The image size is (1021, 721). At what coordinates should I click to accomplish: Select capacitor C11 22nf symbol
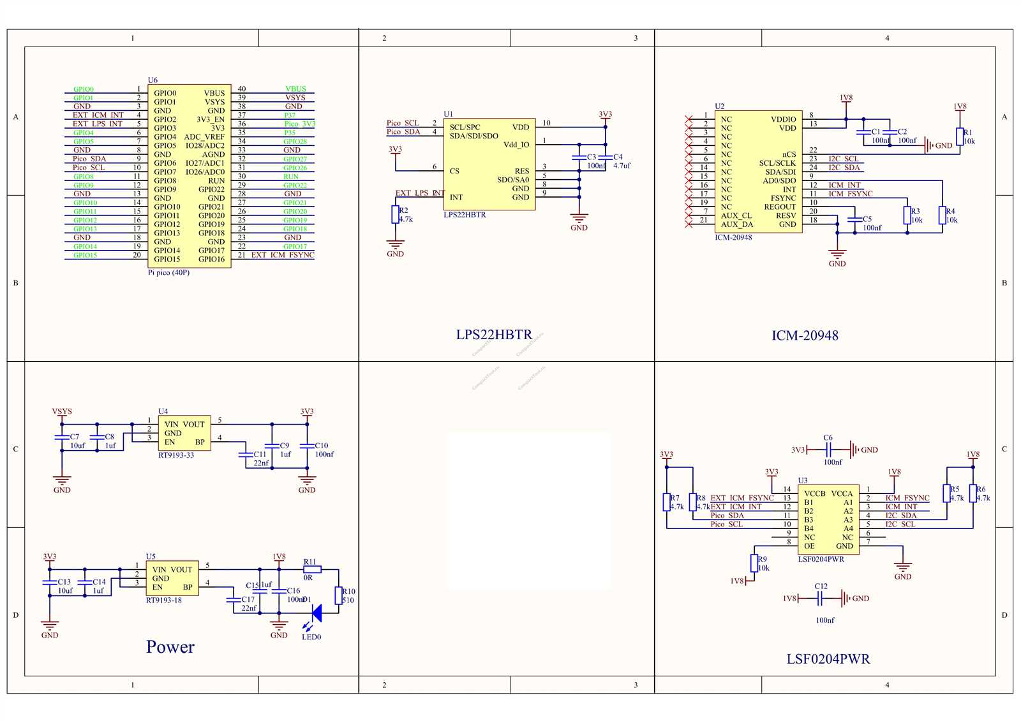[x=246, y=455]
